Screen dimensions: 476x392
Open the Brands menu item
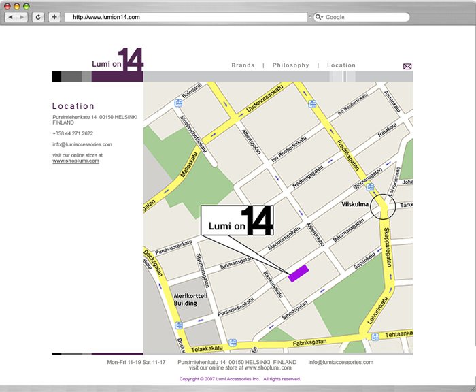coord(243,65)
